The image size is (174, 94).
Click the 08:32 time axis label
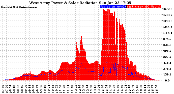pos(18,89)
